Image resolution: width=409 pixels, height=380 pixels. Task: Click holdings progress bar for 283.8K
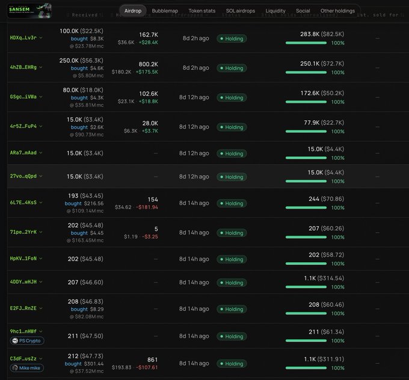tap(306, 43)
